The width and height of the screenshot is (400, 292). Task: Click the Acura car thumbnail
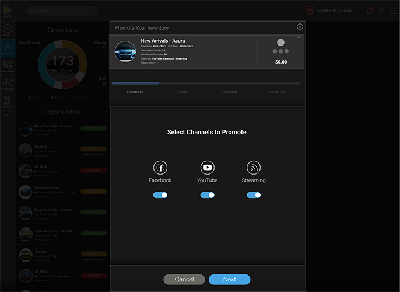(x=125, y=51)
